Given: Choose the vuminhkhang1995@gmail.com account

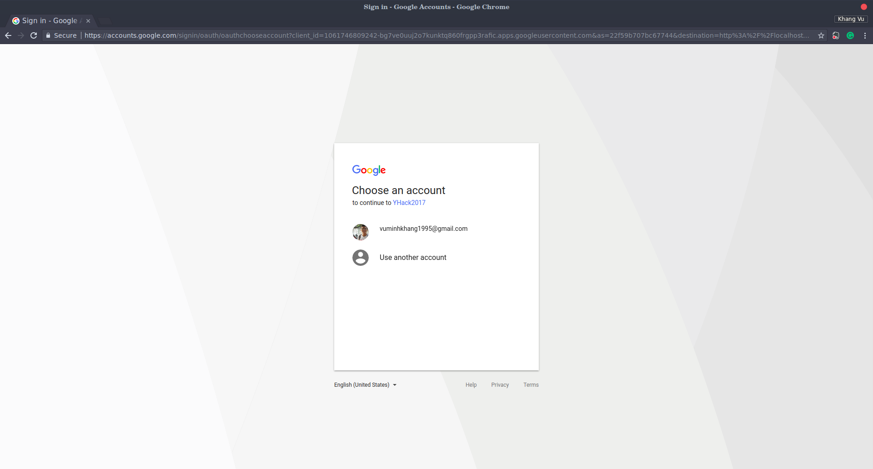Looking at the screenshot, I should point(436,232).
